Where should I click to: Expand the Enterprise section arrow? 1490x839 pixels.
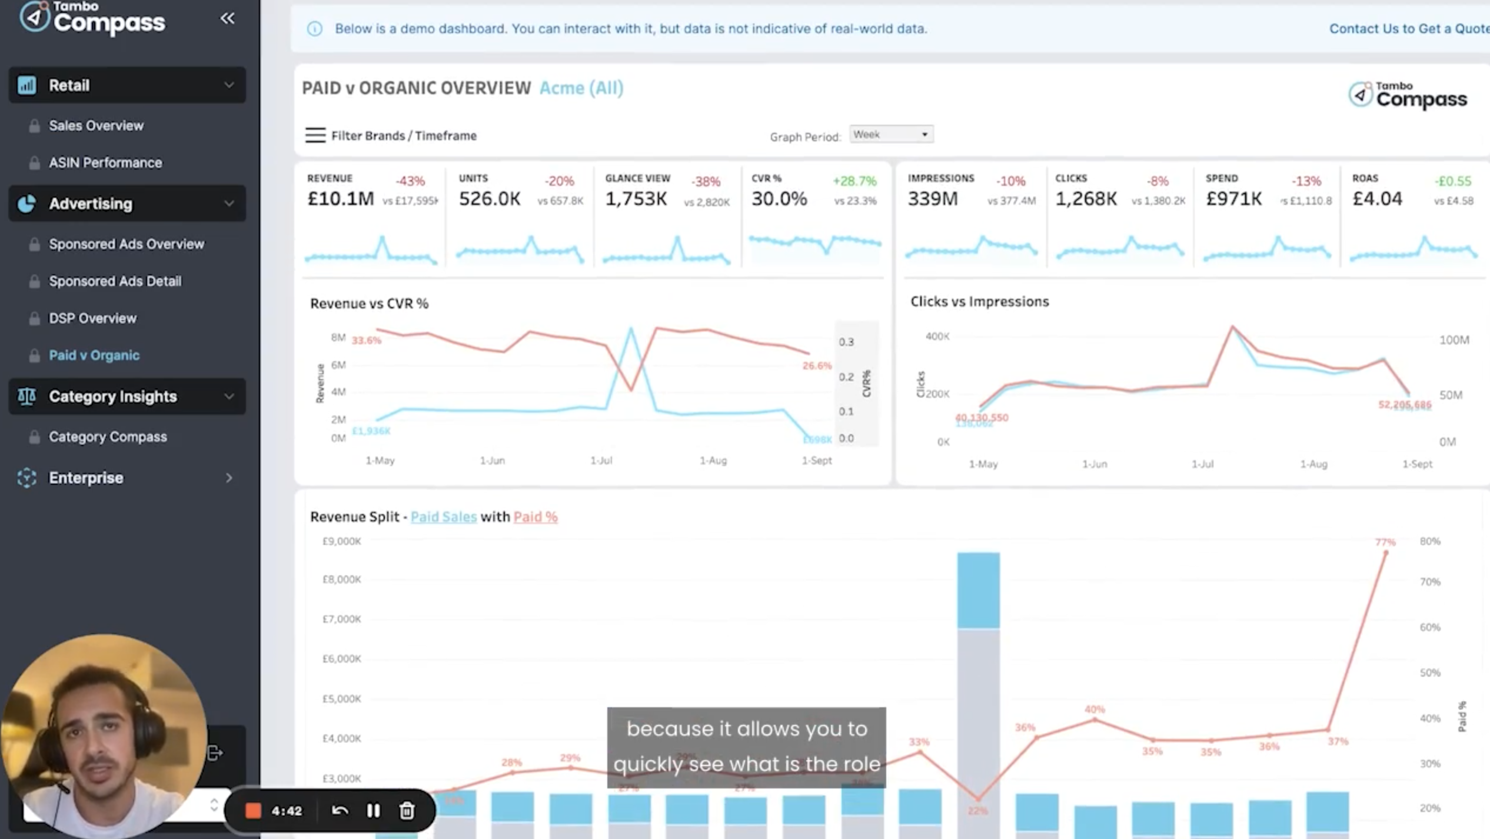(229, 478)
